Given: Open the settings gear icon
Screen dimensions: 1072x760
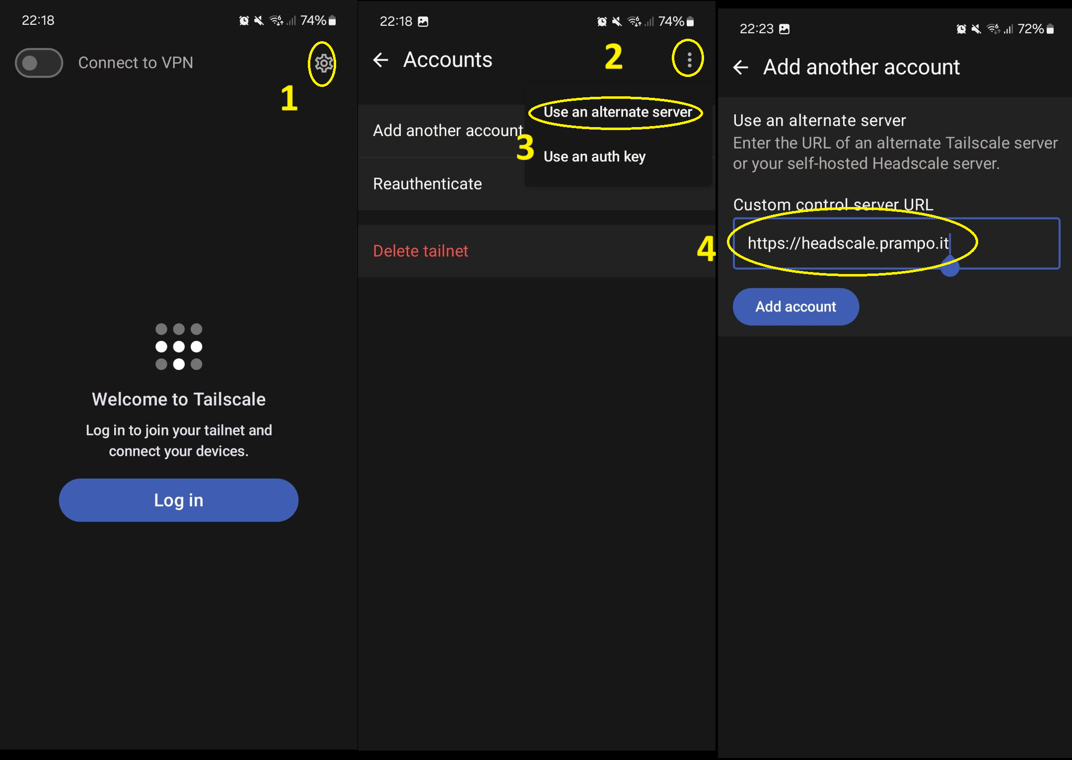Looking at the screenshot, I should tap(323, 63).
